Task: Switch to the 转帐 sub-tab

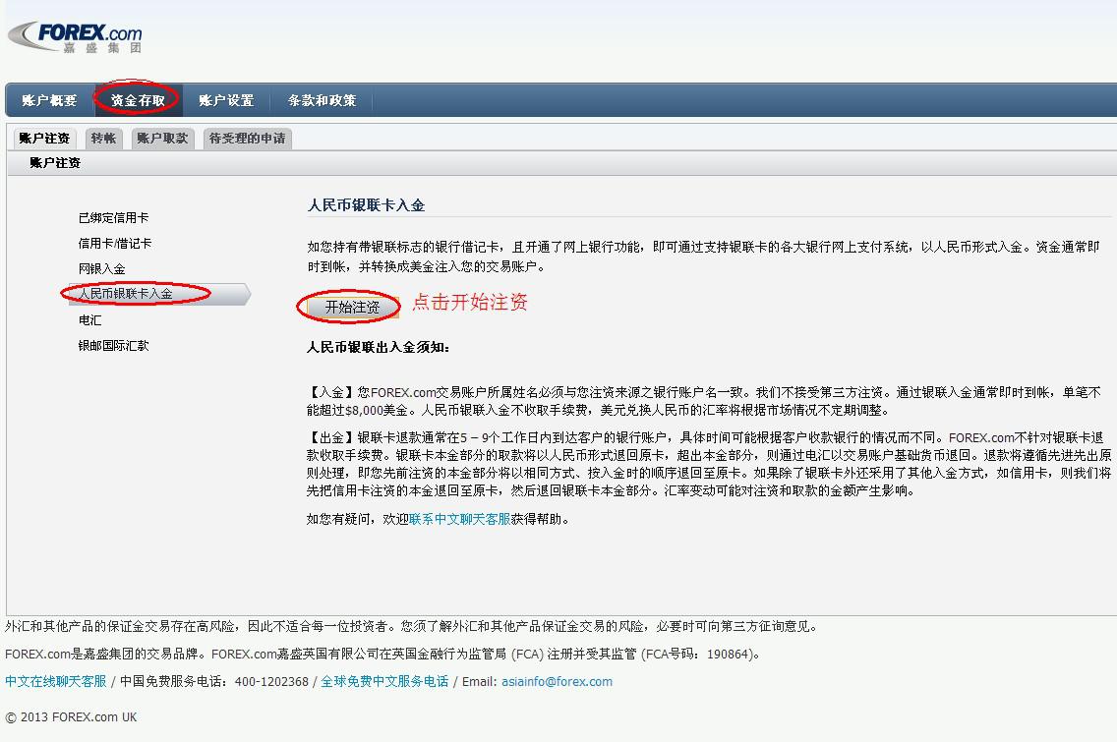Action: [103, 139]
